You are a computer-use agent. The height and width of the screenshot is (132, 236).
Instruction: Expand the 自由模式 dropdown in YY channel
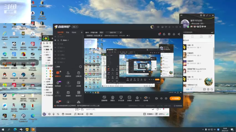pyautogui.click(x=47, y=47)
